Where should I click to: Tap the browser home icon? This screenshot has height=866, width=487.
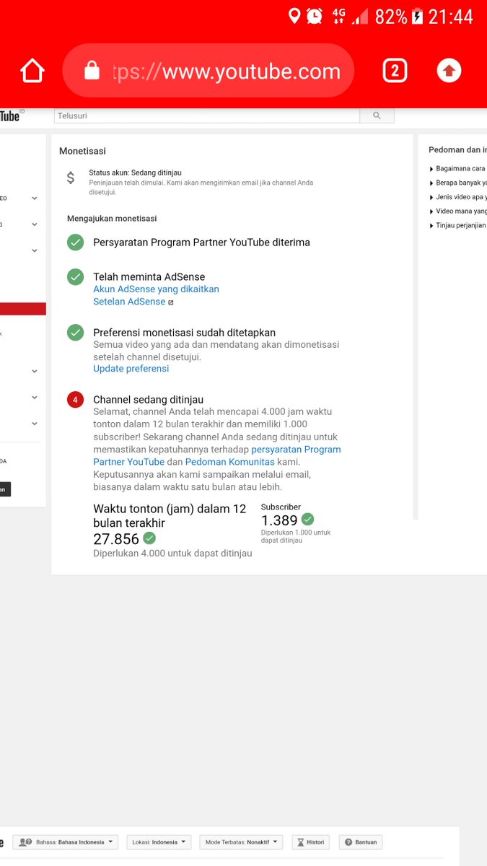click(x=32, y=71)
